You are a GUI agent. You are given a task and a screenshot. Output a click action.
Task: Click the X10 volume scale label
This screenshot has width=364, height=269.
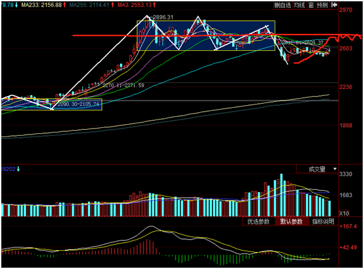click(x=344, y=213)
